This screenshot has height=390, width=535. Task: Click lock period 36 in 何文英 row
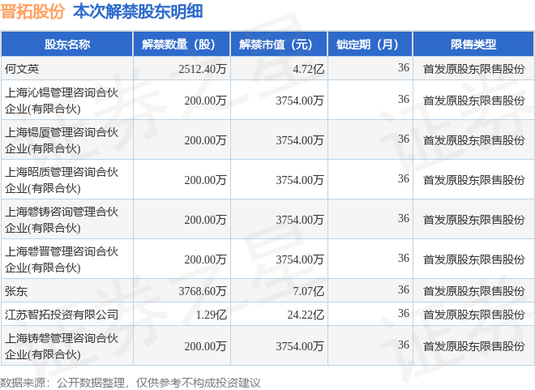(404, 67)
